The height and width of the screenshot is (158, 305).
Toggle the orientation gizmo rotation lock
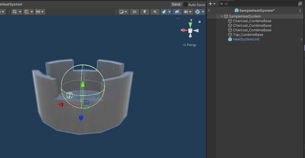point(200,22)
